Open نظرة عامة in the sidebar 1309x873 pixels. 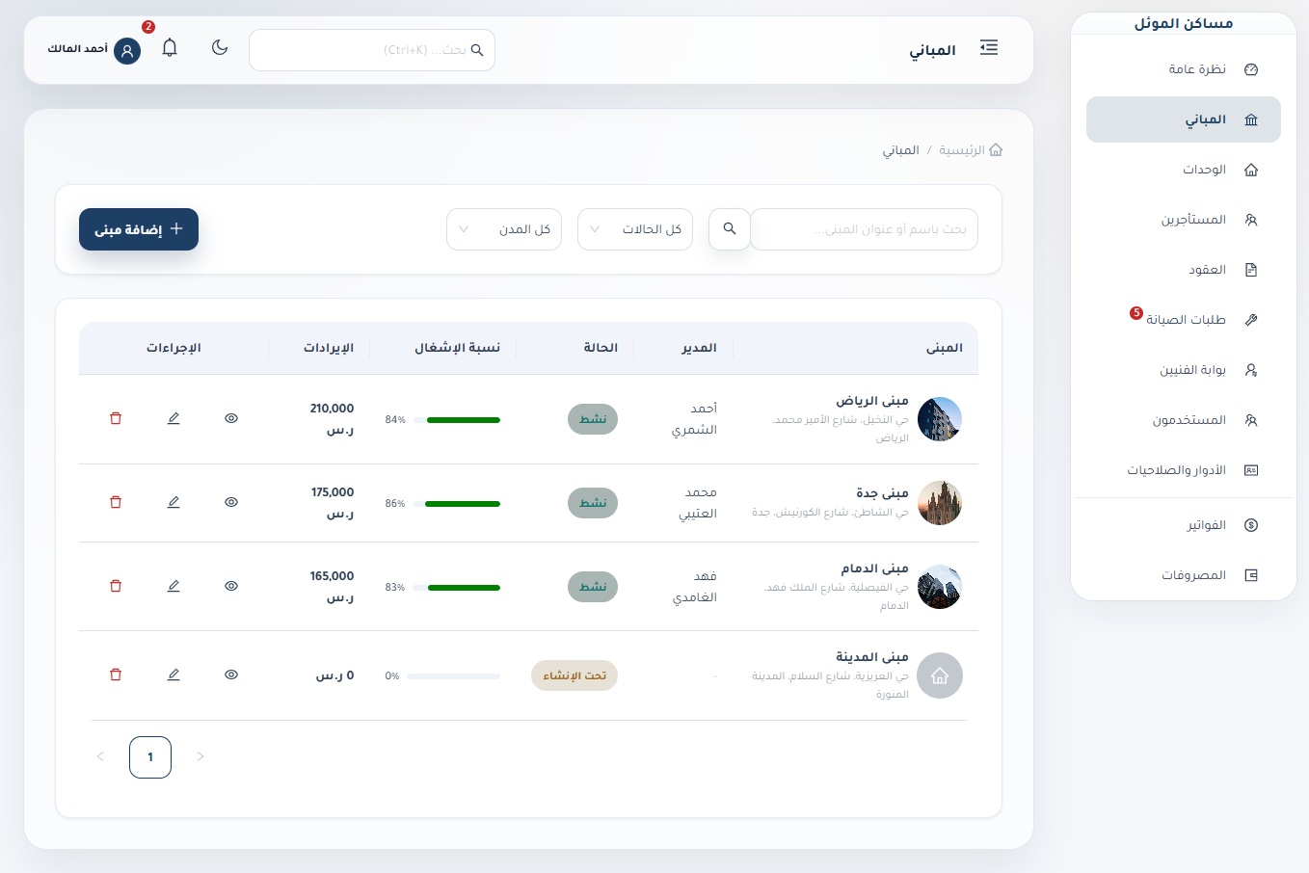pos(1184,69)
